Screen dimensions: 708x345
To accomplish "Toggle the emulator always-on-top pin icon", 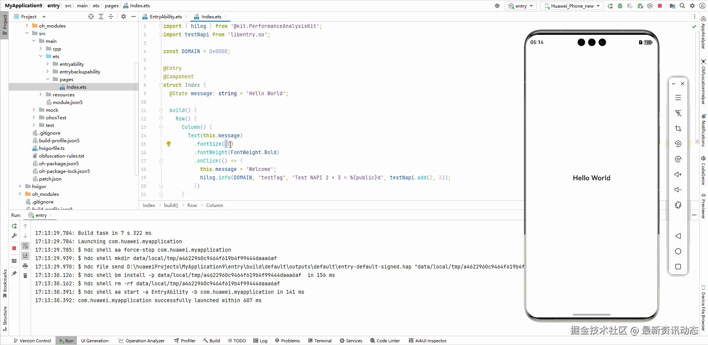I will 678,113.
